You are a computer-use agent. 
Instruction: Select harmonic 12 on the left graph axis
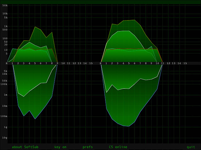(x=74, y=63)
